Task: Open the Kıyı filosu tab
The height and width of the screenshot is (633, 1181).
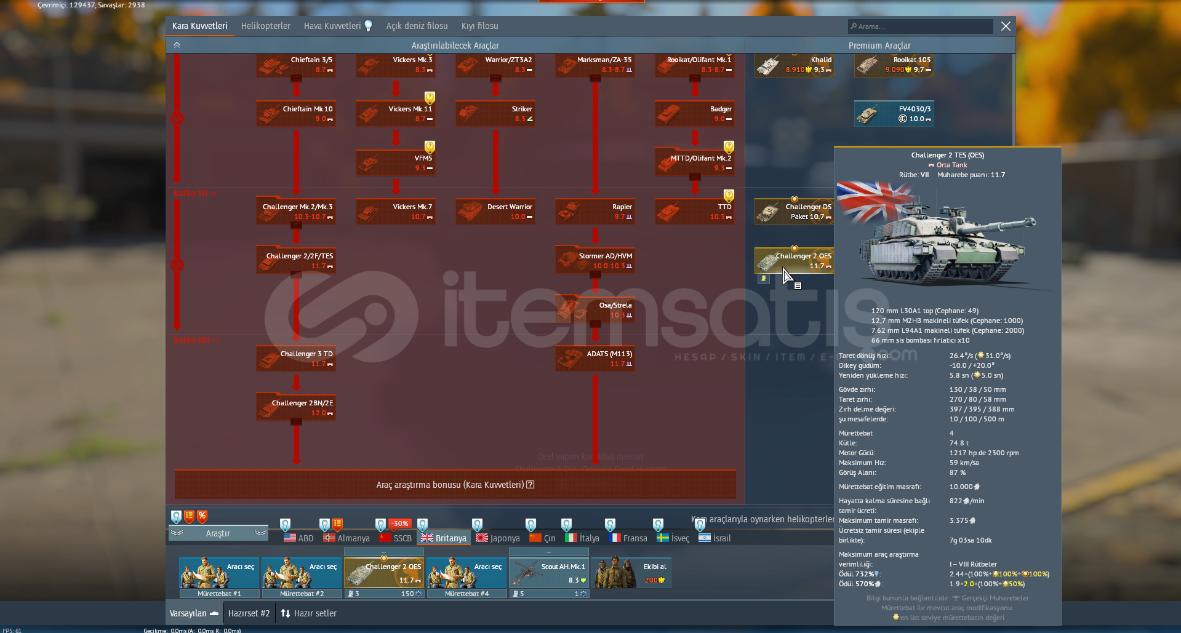Action: (479, 26)
